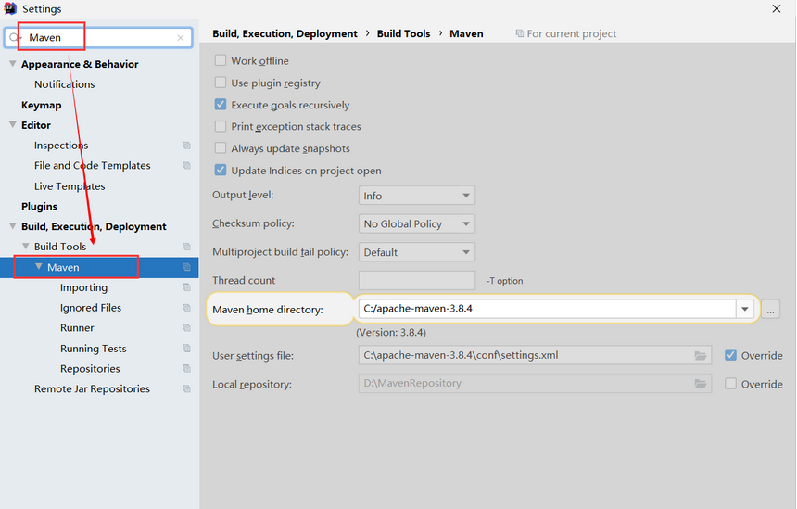Open the Keymap settings page
This screenshot has height=509, width=797.
click(41, 106)
